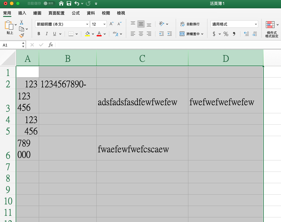Apply red font color
The width and height of the screenshot is (281, 222).
[99, 34]
